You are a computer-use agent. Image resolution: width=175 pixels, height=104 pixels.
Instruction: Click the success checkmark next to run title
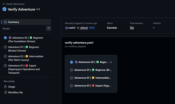[5, 9]
